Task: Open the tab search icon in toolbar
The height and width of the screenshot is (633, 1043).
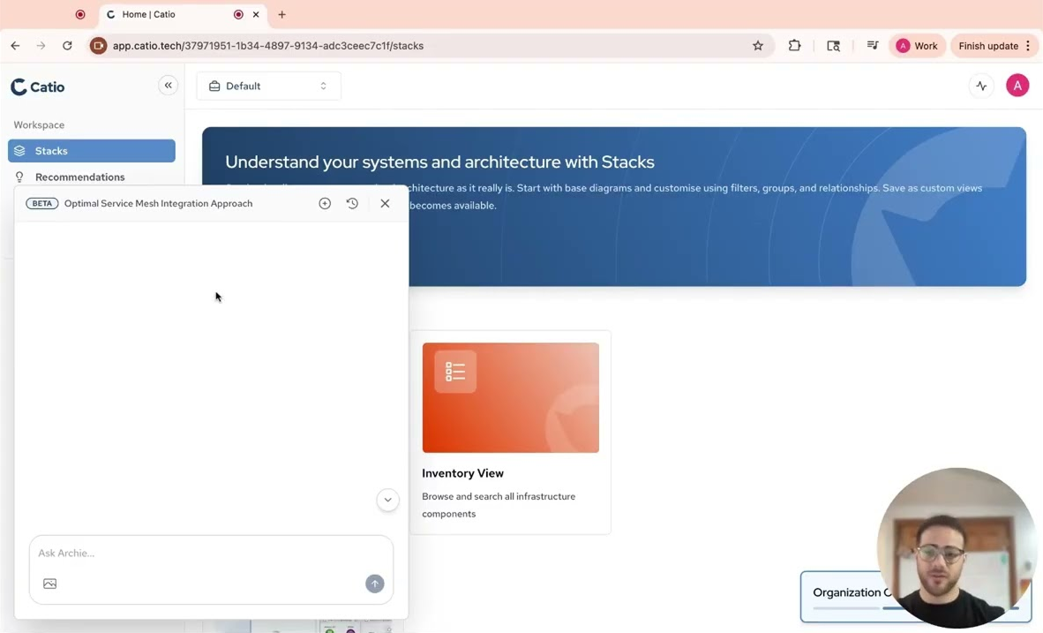Action: pyautogui.click(x=833, y=46)
